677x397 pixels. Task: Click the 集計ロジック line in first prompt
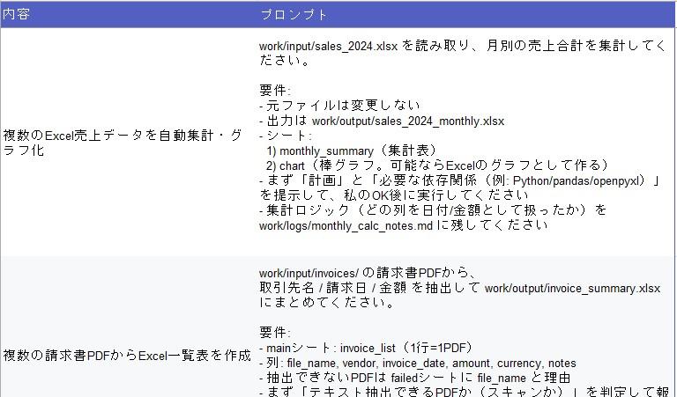tap(433, 210)
